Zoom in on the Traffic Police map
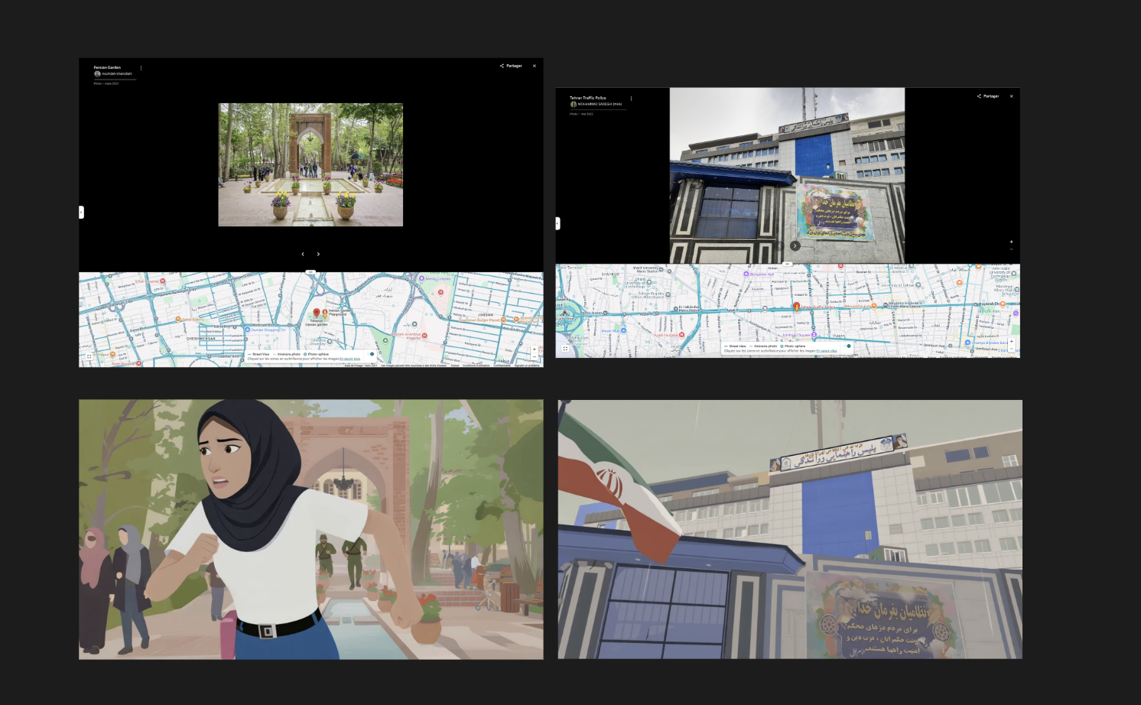Image resolution: width=1141 pixels, height=705 pixels. [x=1011, y=341]
